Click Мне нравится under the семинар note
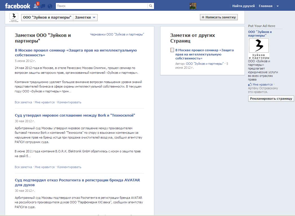 [x=45, y=102]
